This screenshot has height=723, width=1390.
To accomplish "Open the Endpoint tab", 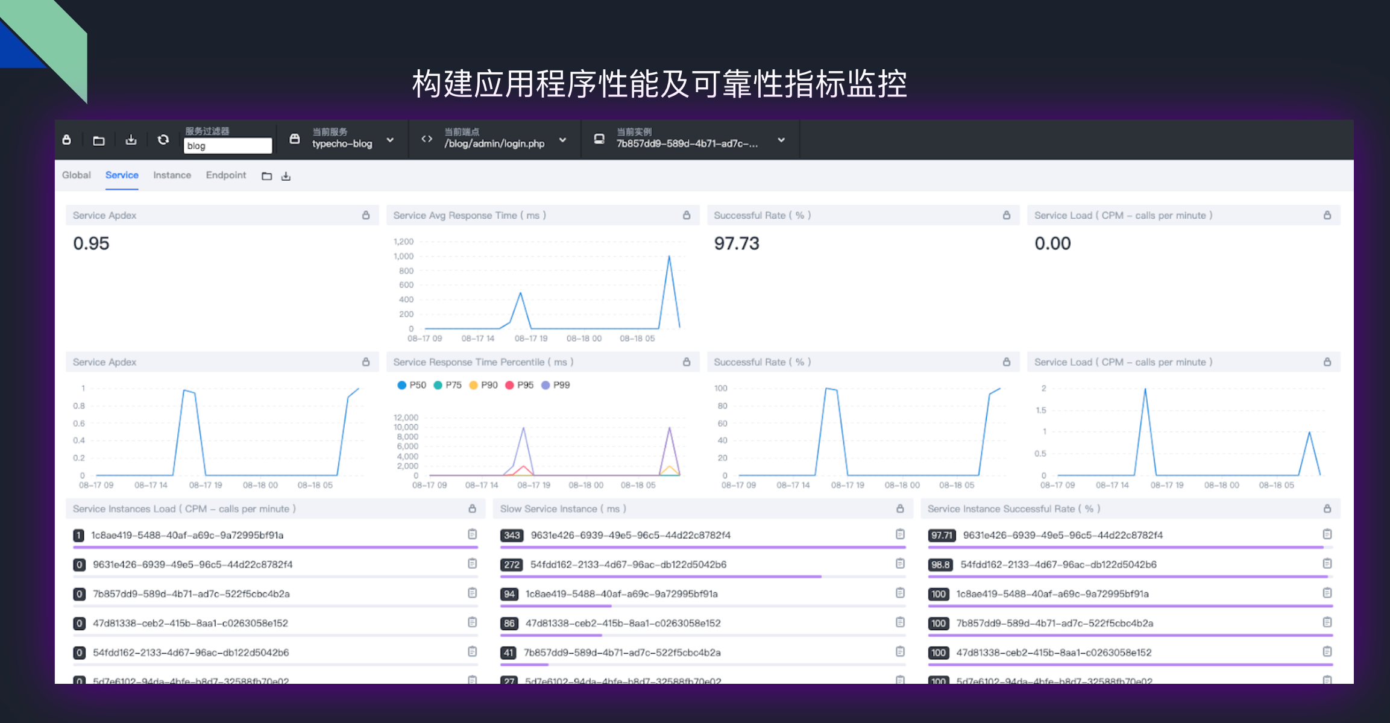I will coord(225,175).
